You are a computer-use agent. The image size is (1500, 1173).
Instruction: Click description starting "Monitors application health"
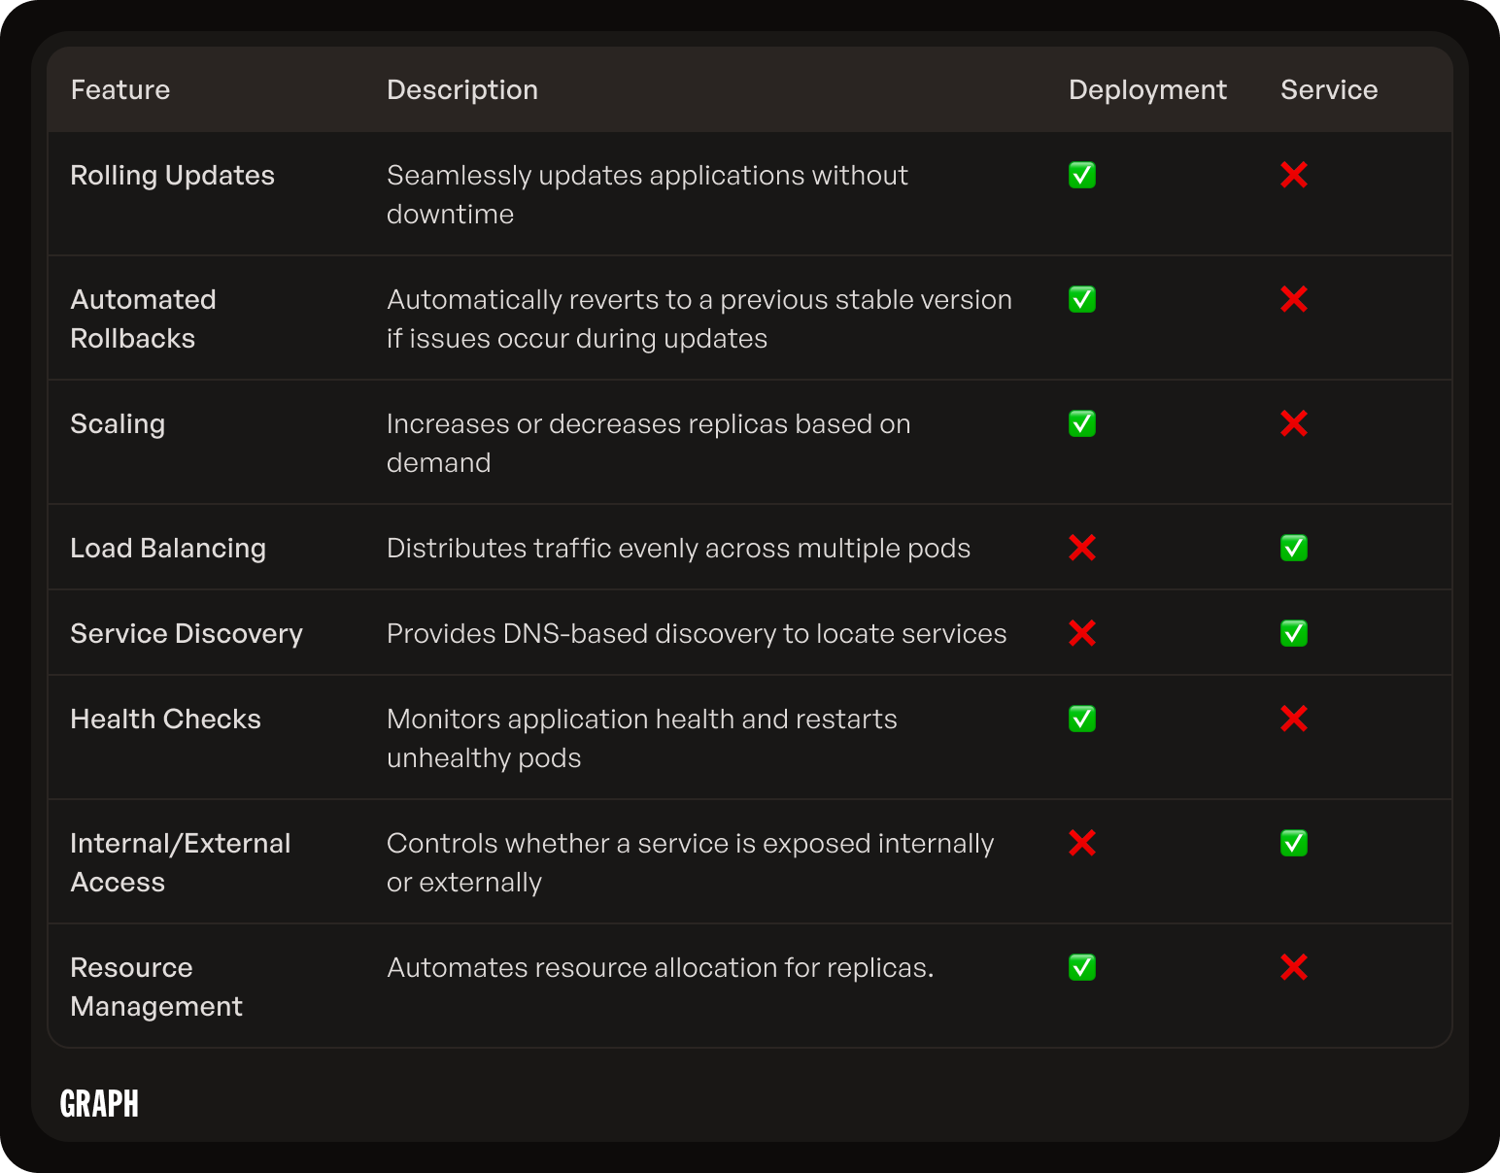coord(642,738)
